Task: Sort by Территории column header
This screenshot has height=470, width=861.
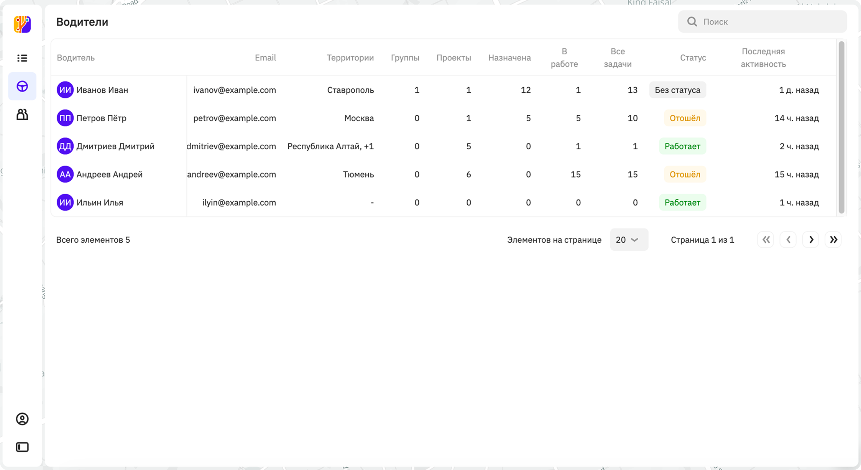Action: [350, 58]
